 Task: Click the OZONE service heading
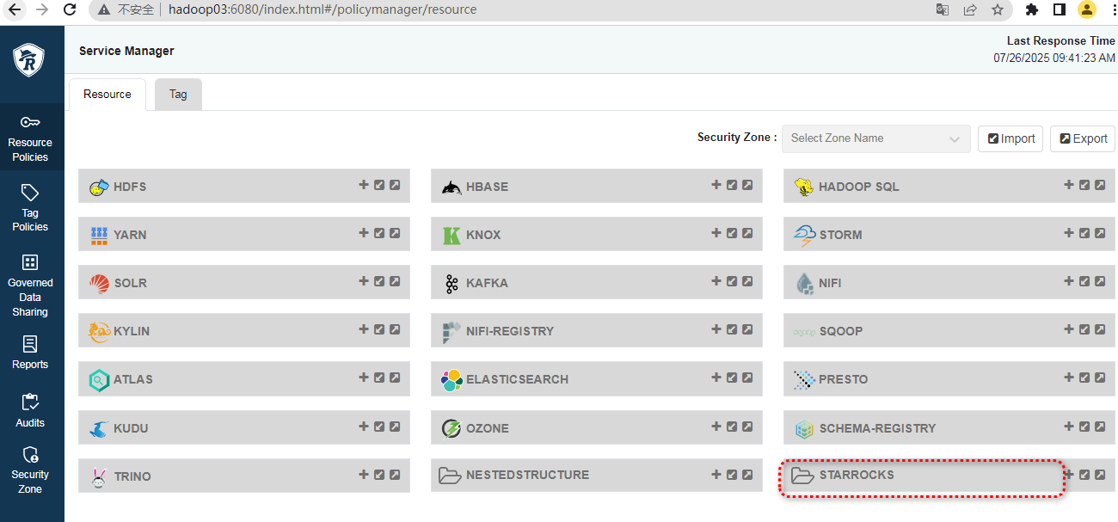(488, 428)
